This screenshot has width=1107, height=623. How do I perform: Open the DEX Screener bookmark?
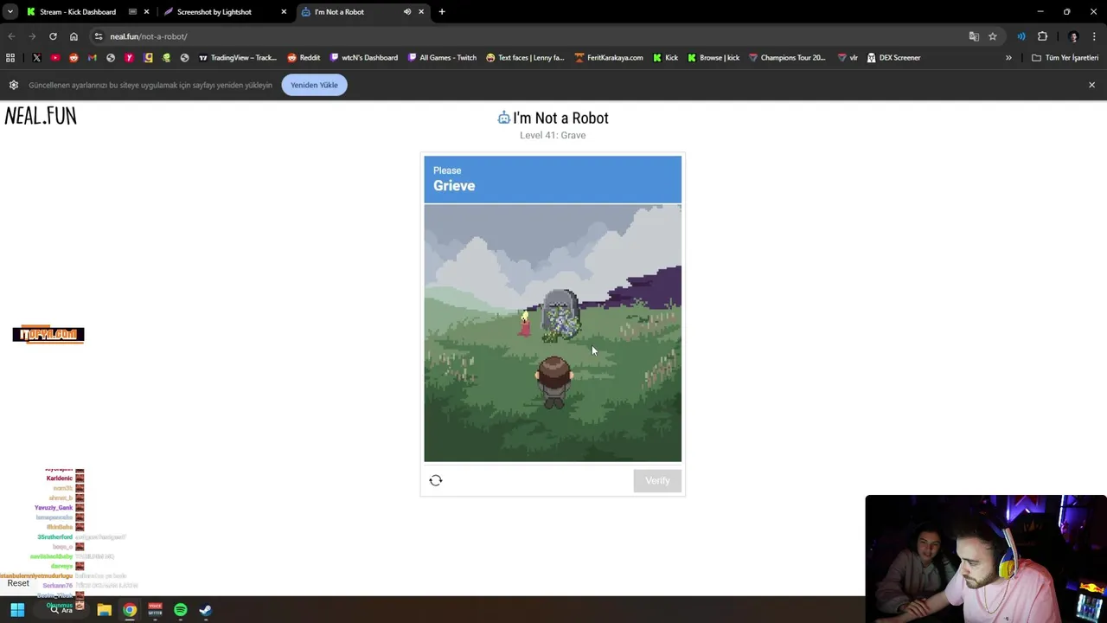(x=893, y=58)
